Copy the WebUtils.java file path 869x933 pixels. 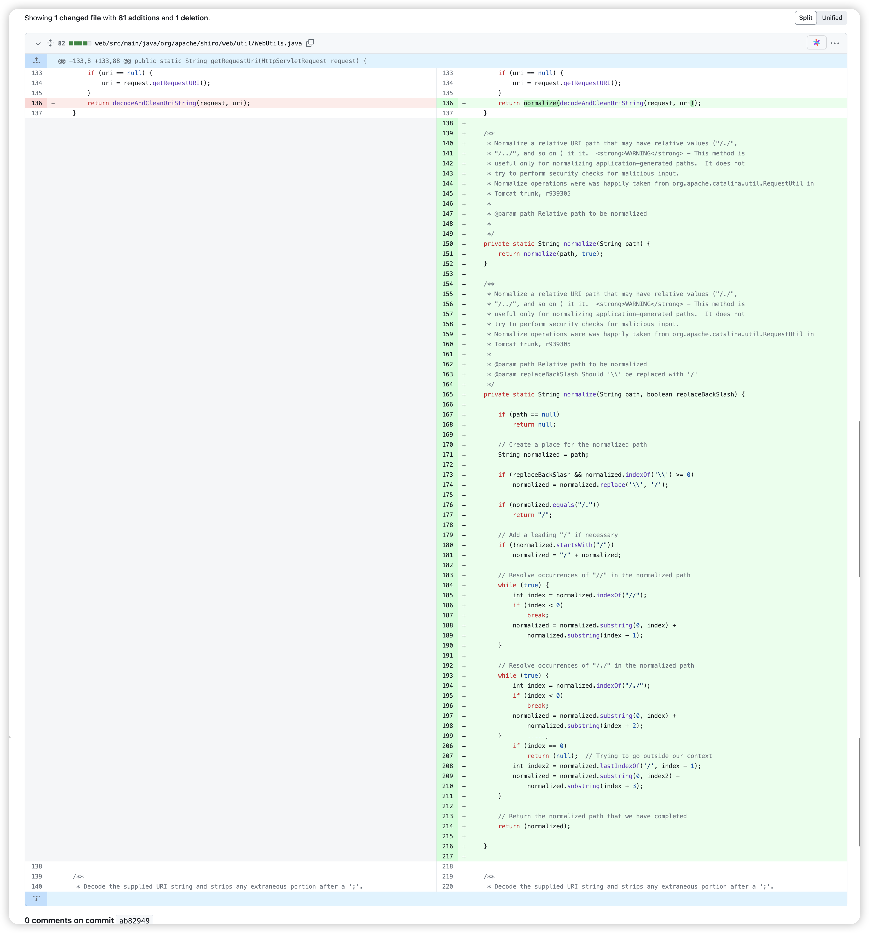tap(310, 43)
